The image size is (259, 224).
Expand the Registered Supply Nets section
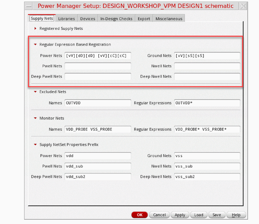pyautogui.click(x=36, y=29)
